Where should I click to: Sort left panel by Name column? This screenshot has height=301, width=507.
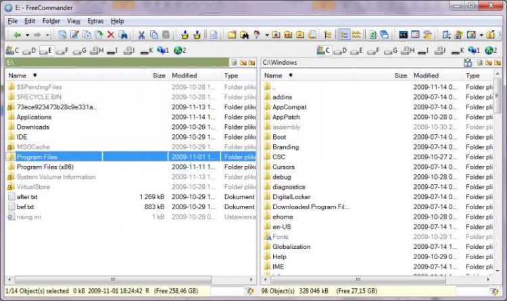pos(54,76)
